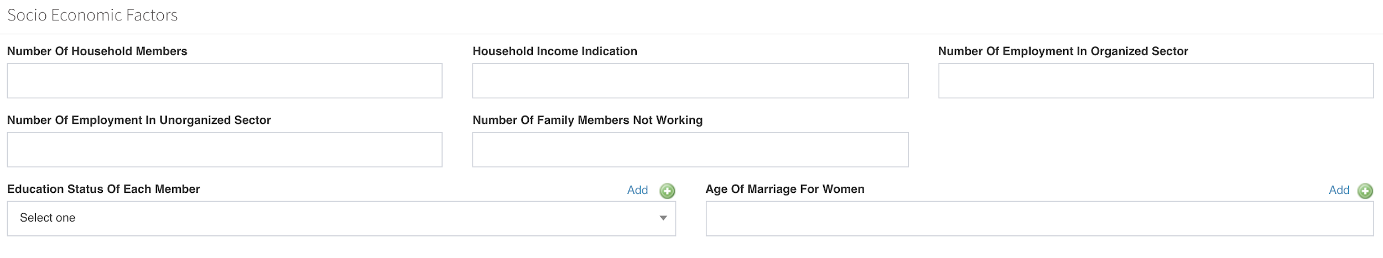Click the Education Status dropdown arrow
The width and height of the screenshot is (1383, 258).
[x=663, y=218]
